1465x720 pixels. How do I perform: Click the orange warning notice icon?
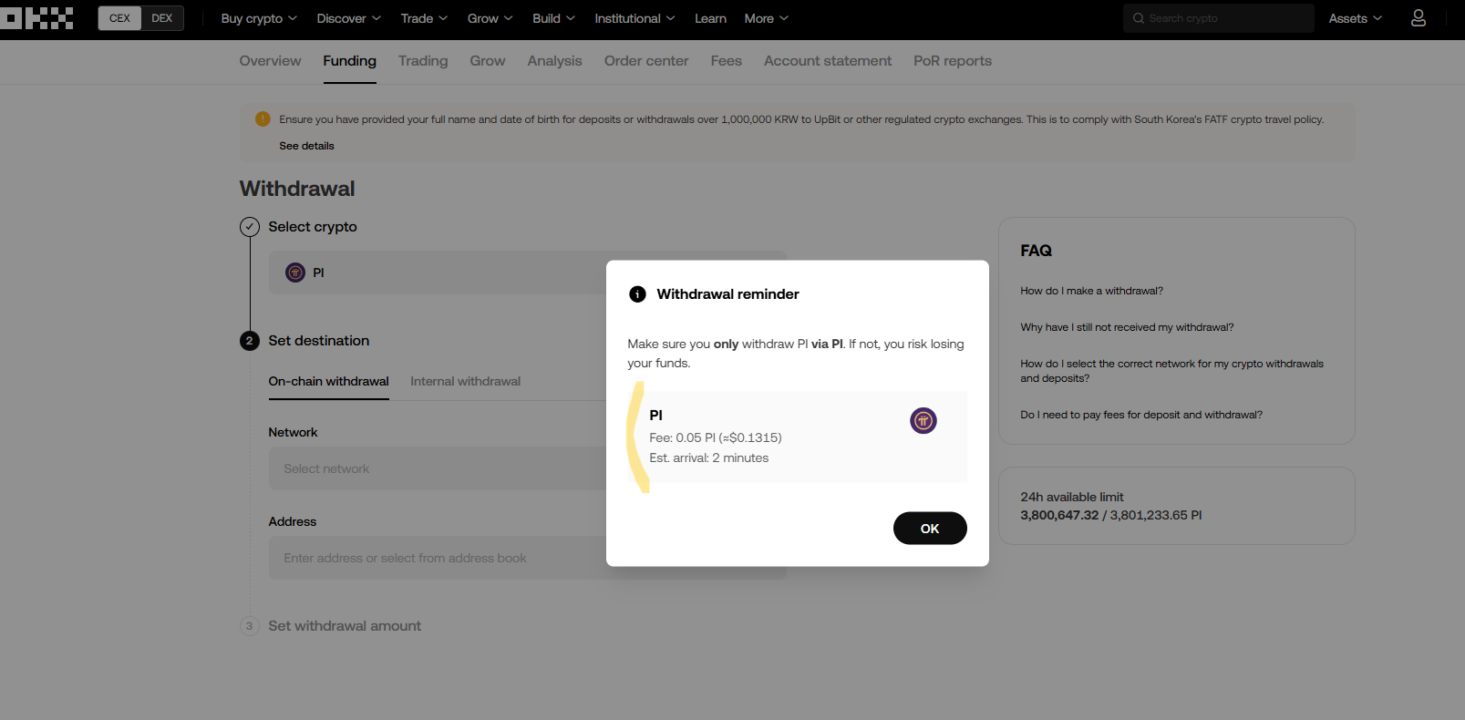coord(263,118)
